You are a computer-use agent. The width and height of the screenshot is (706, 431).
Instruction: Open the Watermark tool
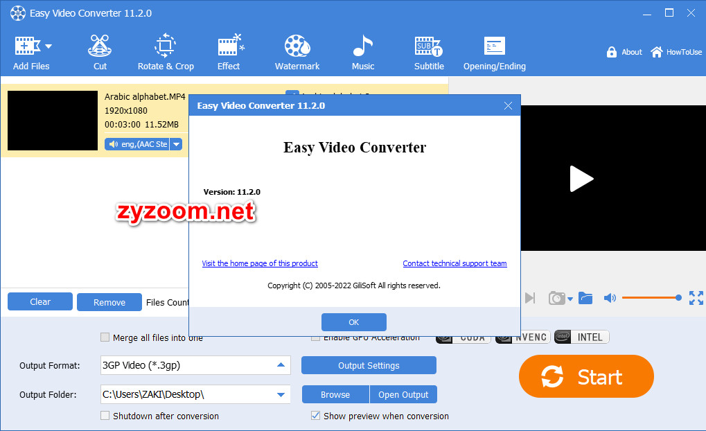(x=297, y=52)
